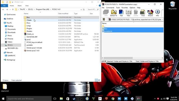Select Quick access in navigation pane
Image resolution: width=179 pixels, height=101 pixels.
pyautogui.click(x=11, y=15)
